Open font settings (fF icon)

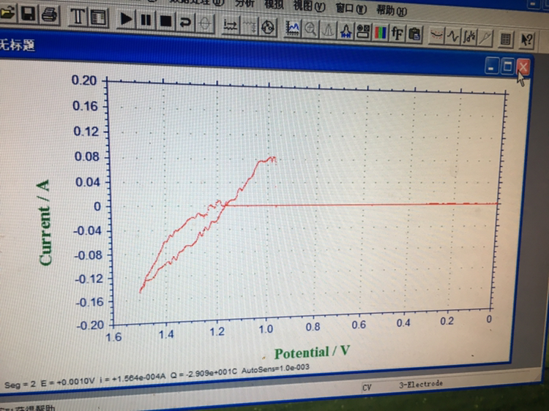tap(397, 34)
